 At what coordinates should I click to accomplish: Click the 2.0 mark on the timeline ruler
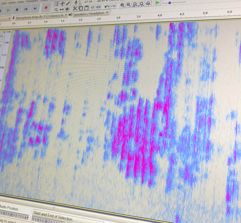(x=80, y=20)
